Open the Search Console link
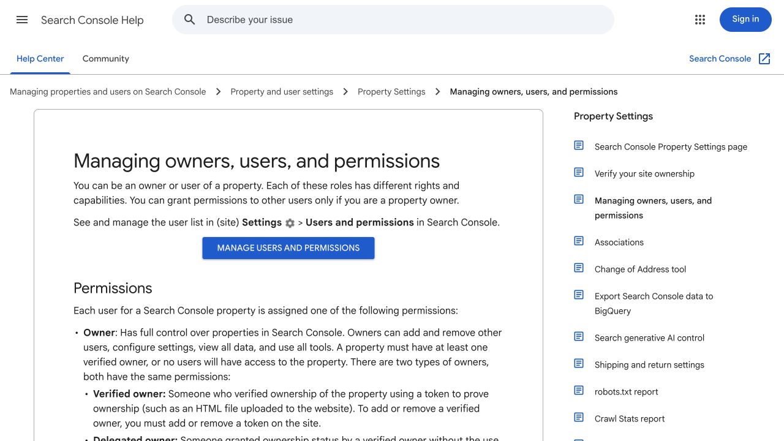Image resolution: width=784 pixels, height=441 pixels. coord(720,59)
